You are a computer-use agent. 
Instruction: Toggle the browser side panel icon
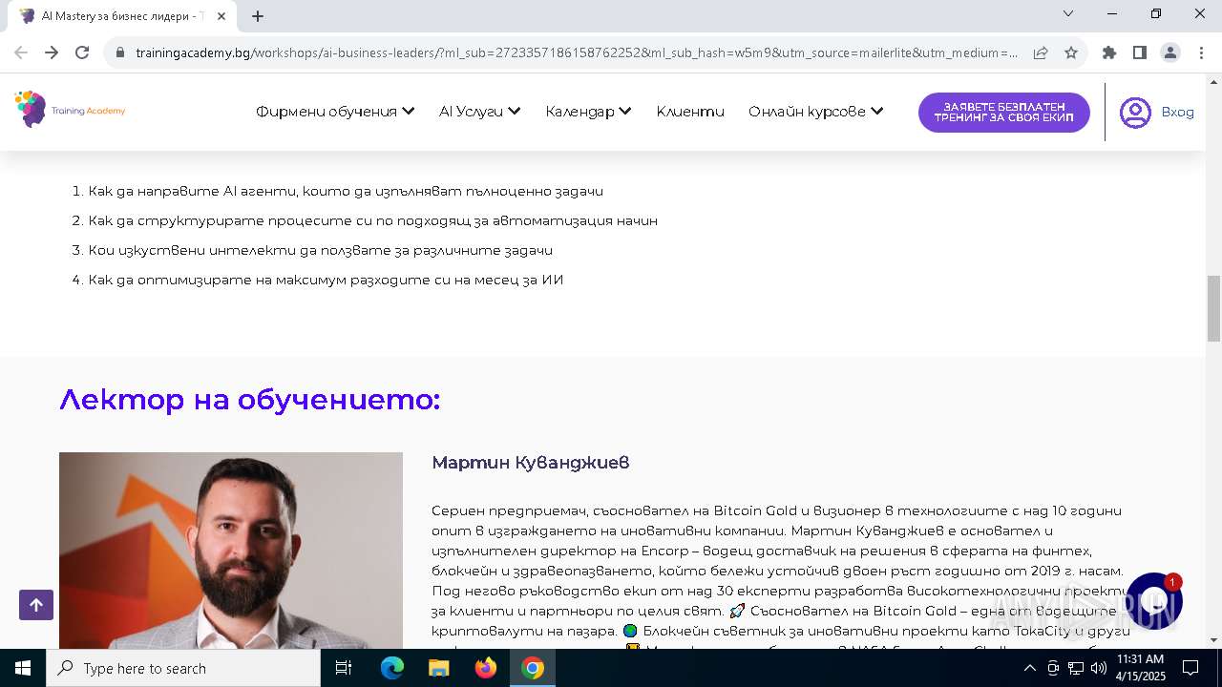1140,53
